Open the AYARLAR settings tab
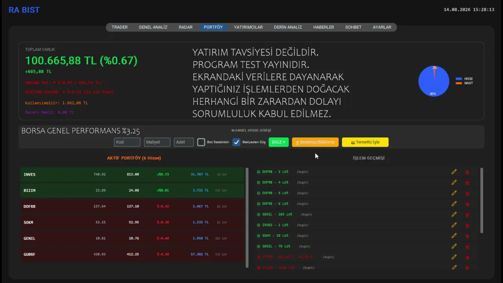 tap(382, 27)
